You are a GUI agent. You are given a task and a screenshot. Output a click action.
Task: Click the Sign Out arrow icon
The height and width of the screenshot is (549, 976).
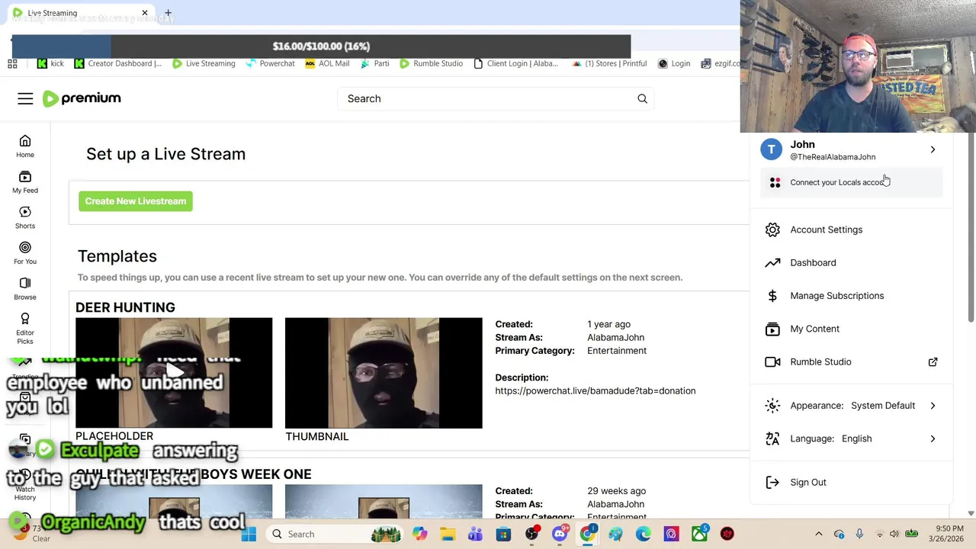(772, 482)
